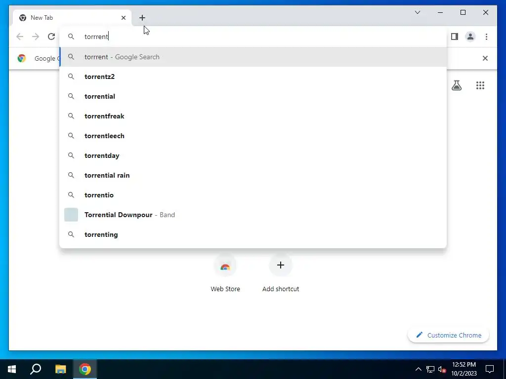Screen dimensions: 506x379
Task: Click the Torrential Downpour thumbnail image
Action: 71,215
